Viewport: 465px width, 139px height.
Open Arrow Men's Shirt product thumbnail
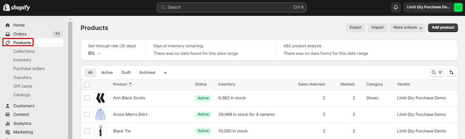(100, 115)
